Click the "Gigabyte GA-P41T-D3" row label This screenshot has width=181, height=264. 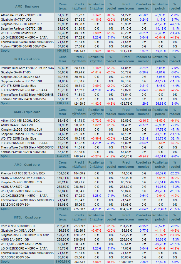coord(16,72)
